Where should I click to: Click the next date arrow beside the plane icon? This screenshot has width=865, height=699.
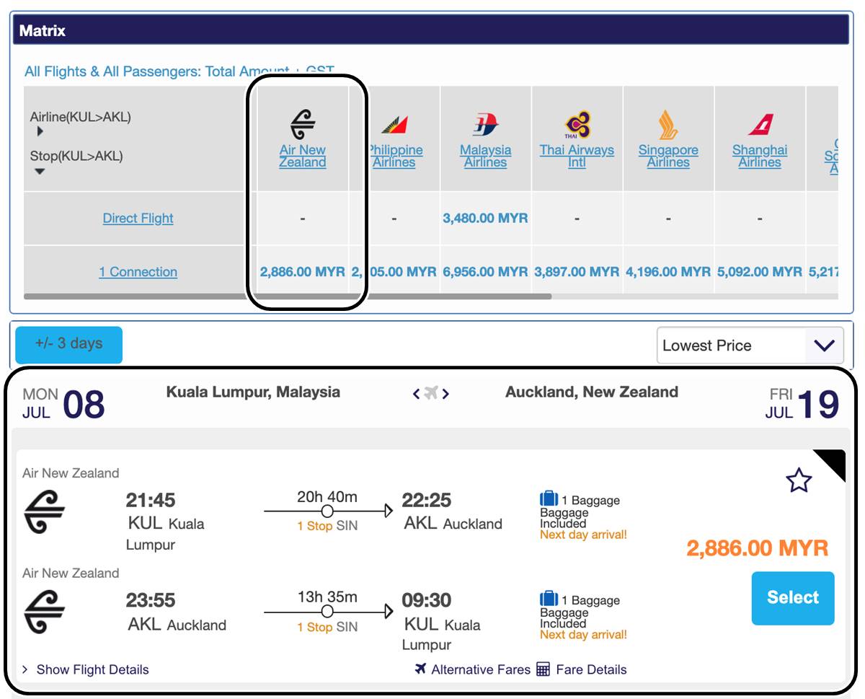point(446,393)
